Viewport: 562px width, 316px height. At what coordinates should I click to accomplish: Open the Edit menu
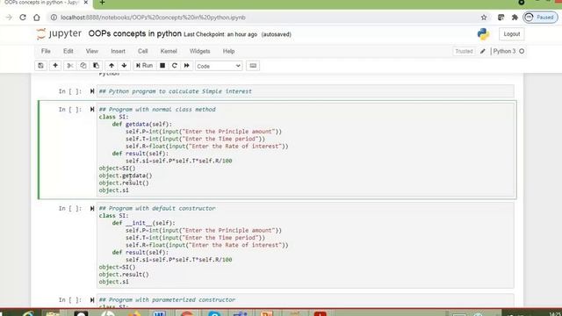68,51
